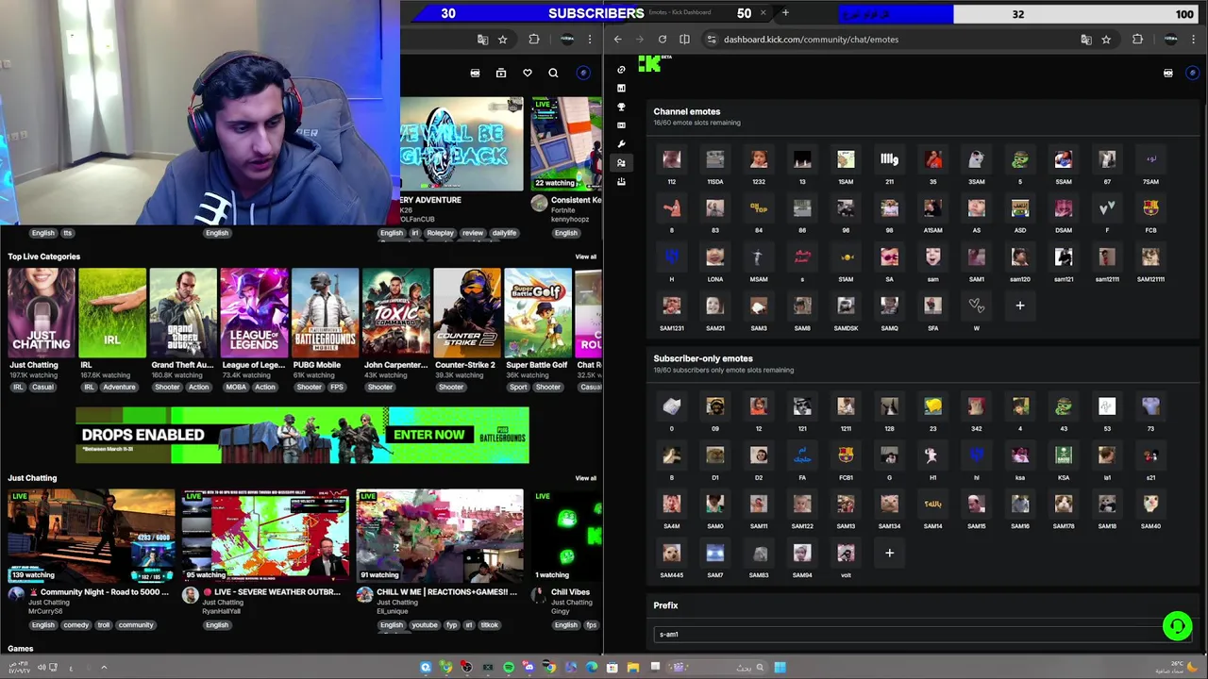Open File Explorer from the taskbar
Viewport: 1208px width, 679px height.
pos(632,668)
